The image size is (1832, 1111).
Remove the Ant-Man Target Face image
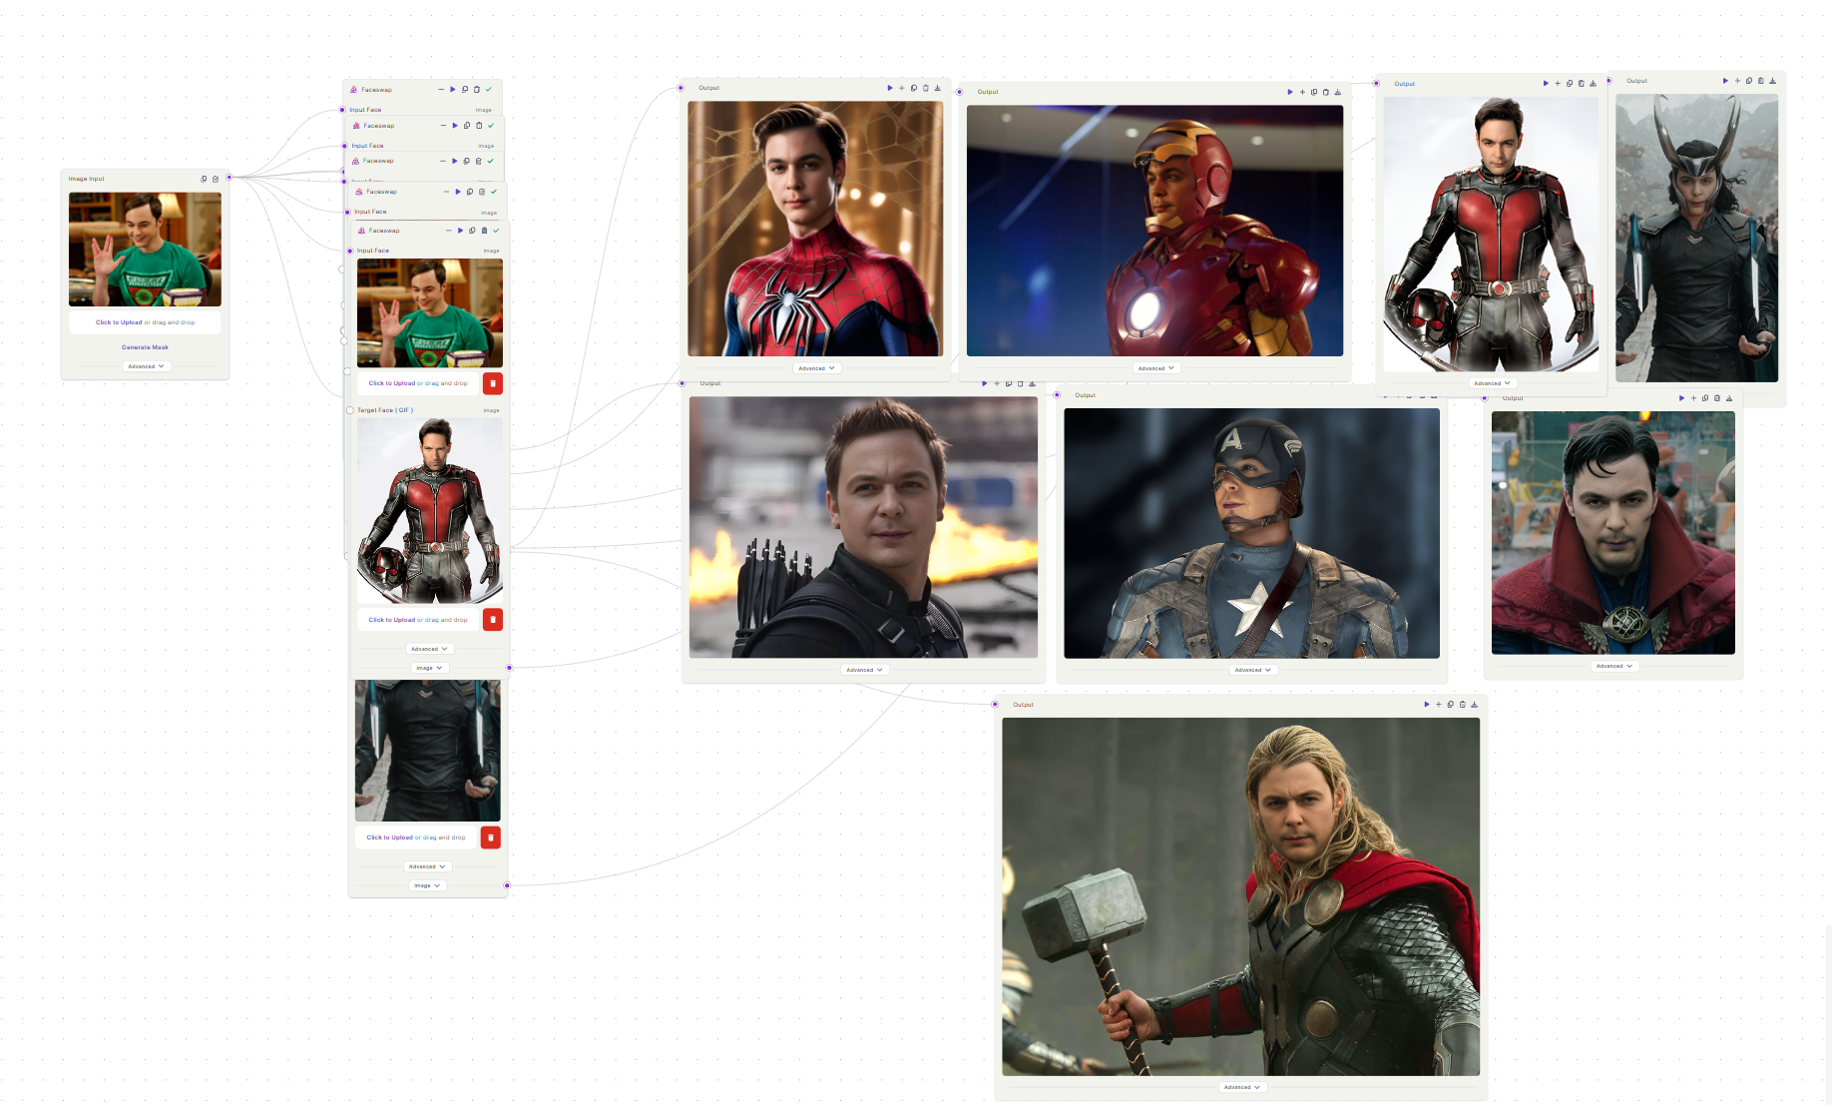click(x=493, y=620)
